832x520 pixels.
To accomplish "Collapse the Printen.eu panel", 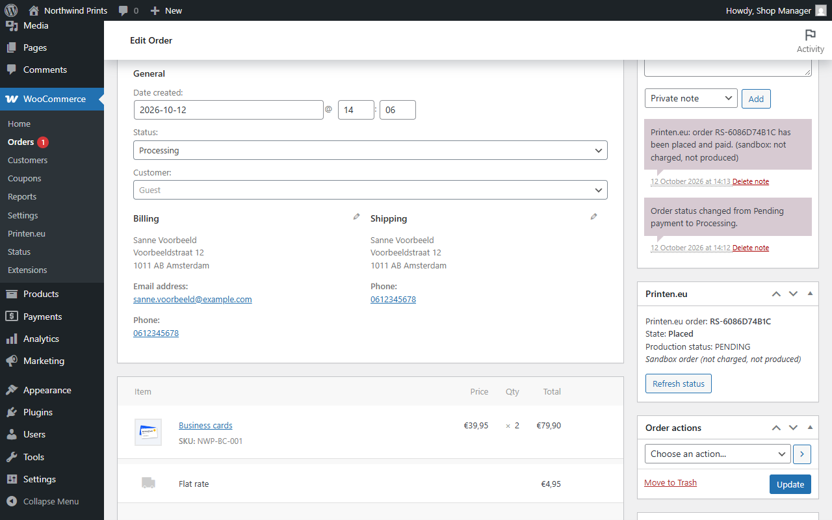I will [x=810, y=294].
